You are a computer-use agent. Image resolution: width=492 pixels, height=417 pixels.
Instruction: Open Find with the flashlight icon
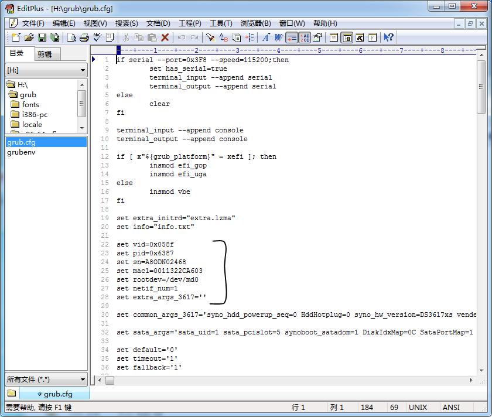[x=210, y=37]
